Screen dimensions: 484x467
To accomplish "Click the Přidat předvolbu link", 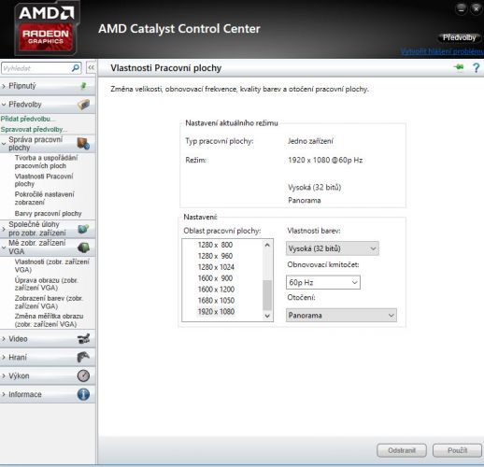I will [x=28, y=119].
